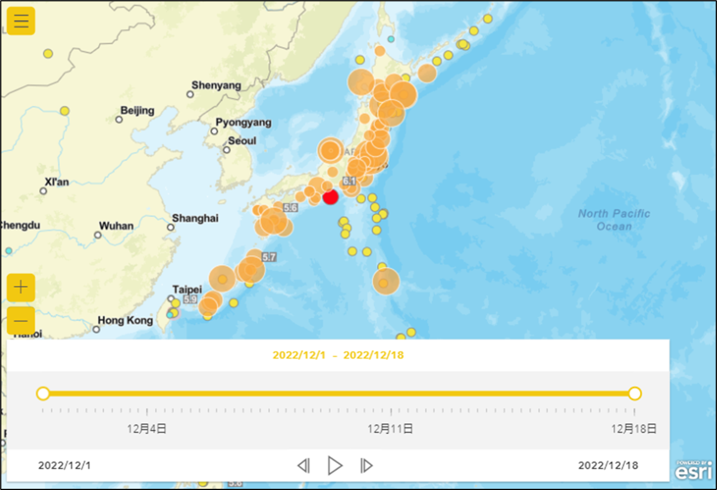Click the Xi'an city label
This screenshot has height=490, width=717.
tap(57, 181)
